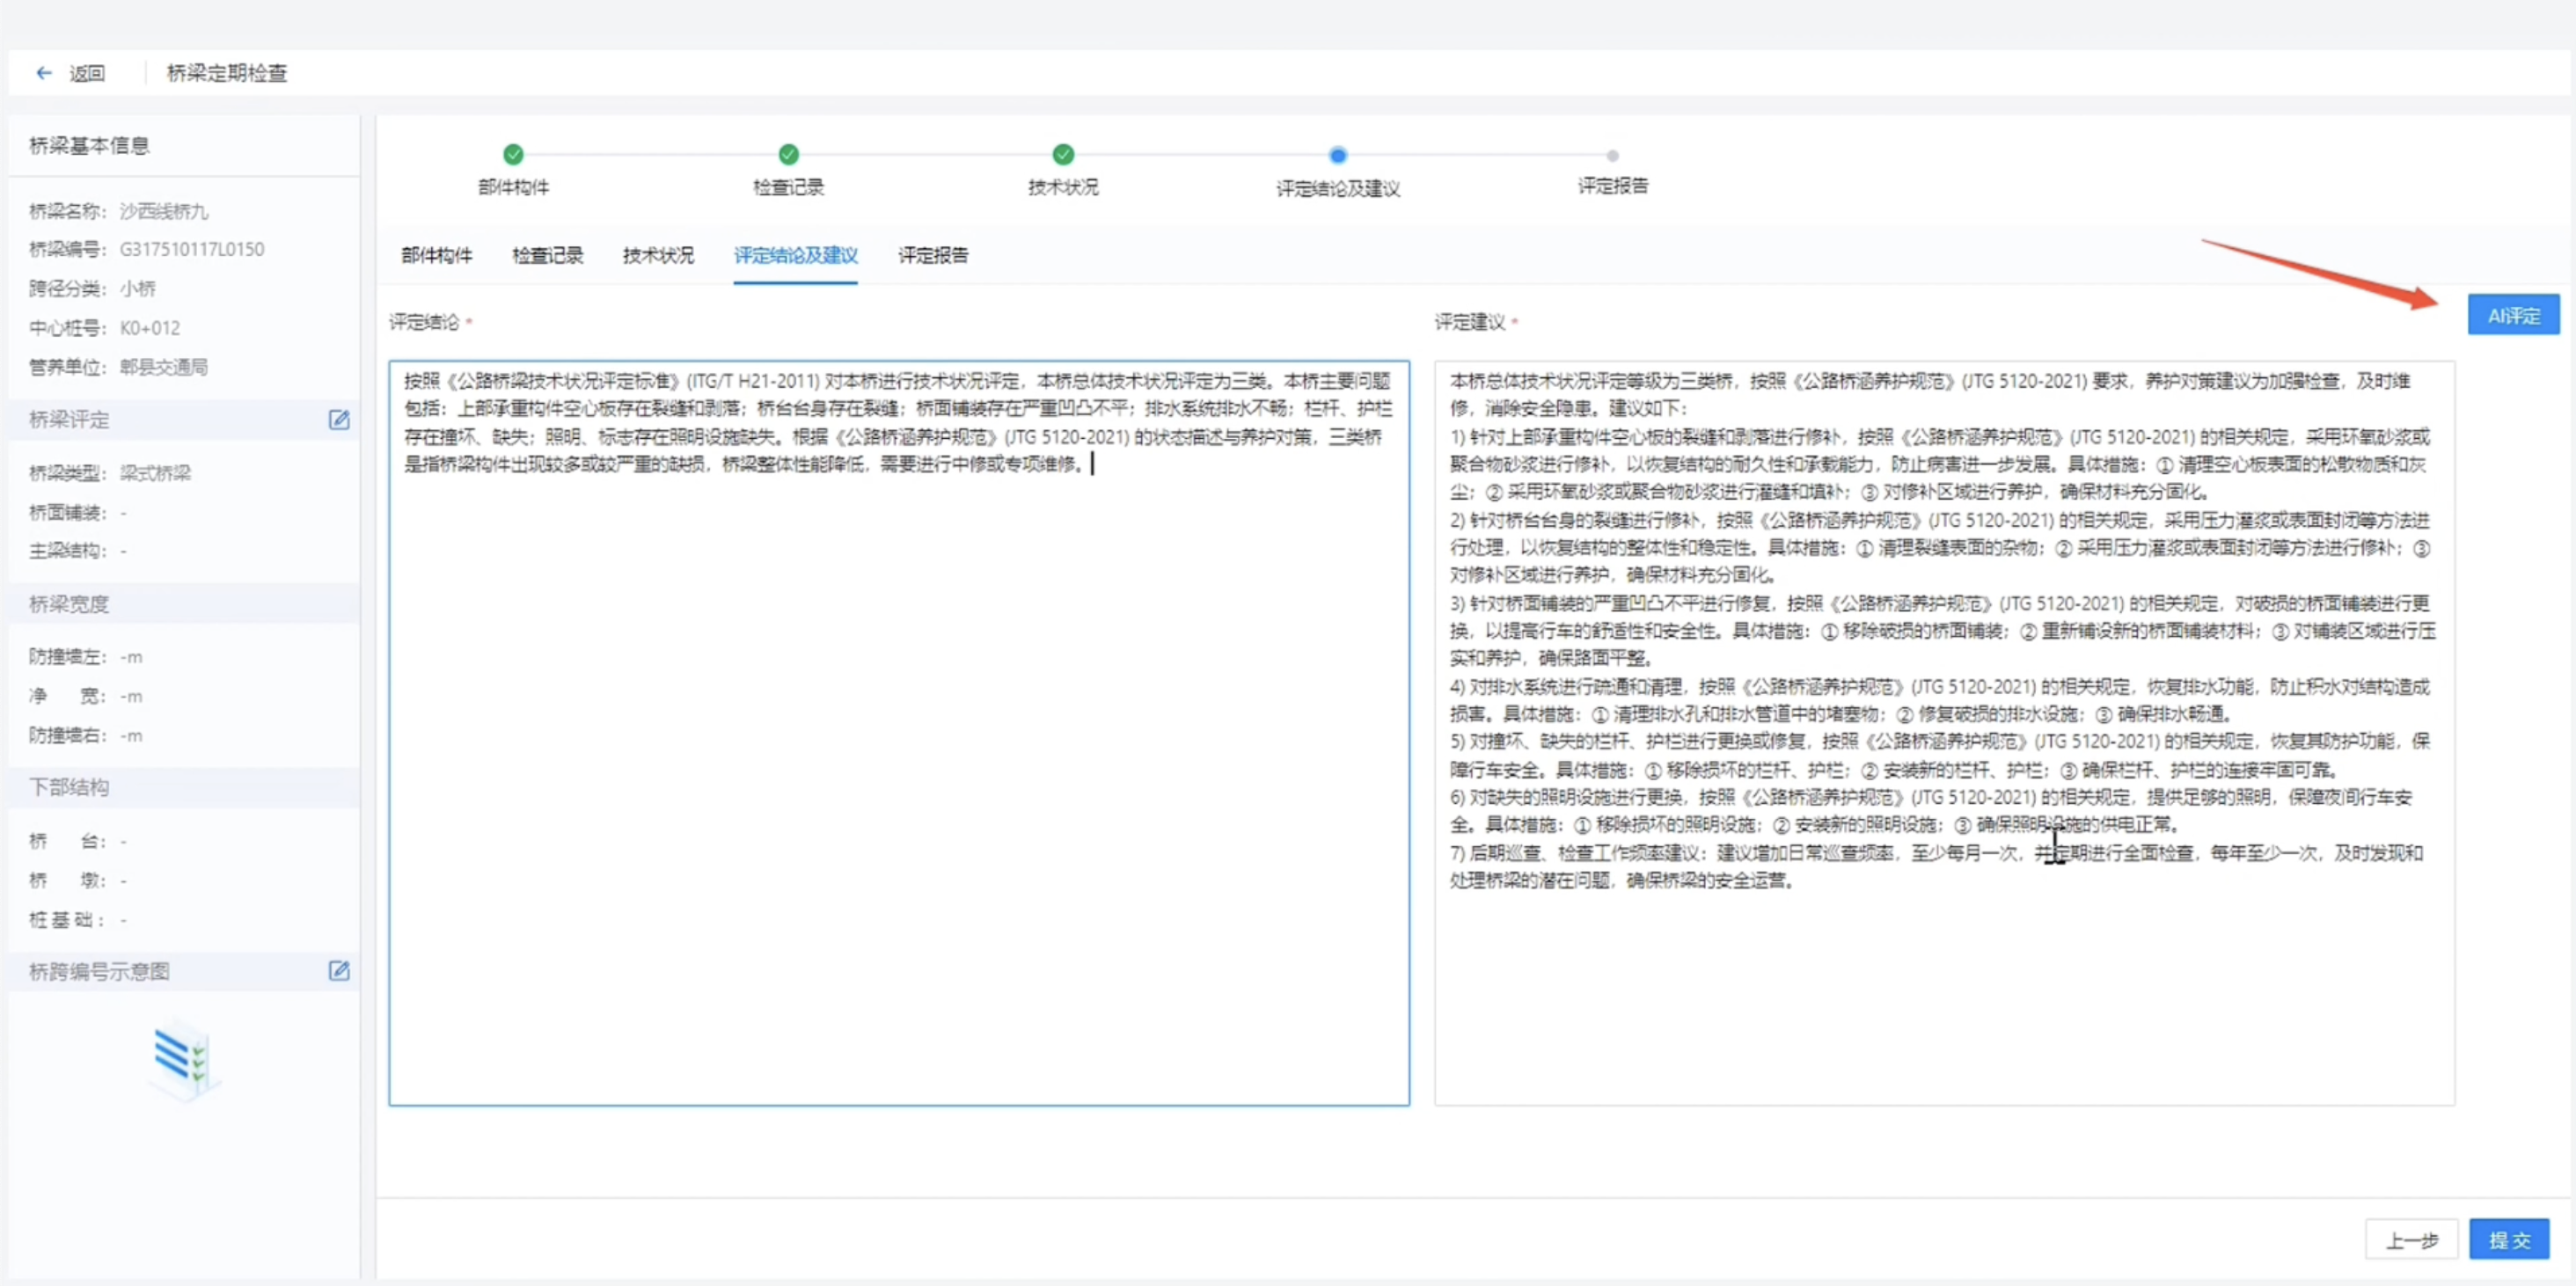2576x1286 pixels.
Task: Click the blue 评定结论及建议 step dot
Action: [1337, 155]
